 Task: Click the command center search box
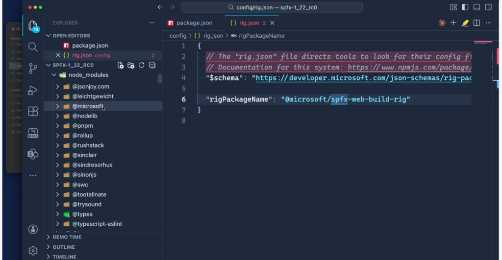click(272, 7)
